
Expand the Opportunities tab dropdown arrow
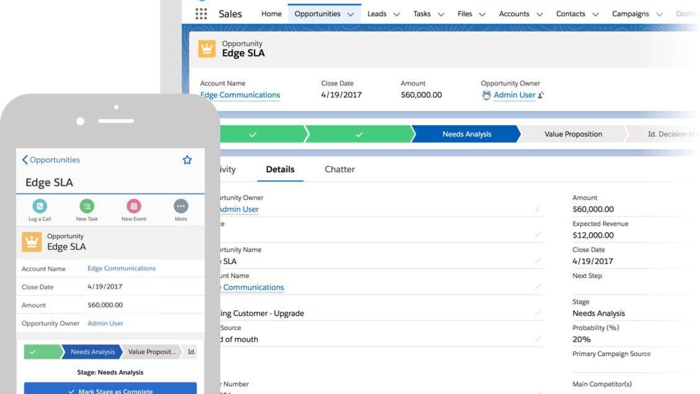(x=351, y=15)
